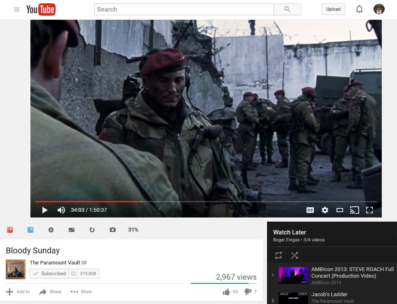Click the time display 34:03 / 1:50:37
The image size is (397, 304).
point(88,210)
